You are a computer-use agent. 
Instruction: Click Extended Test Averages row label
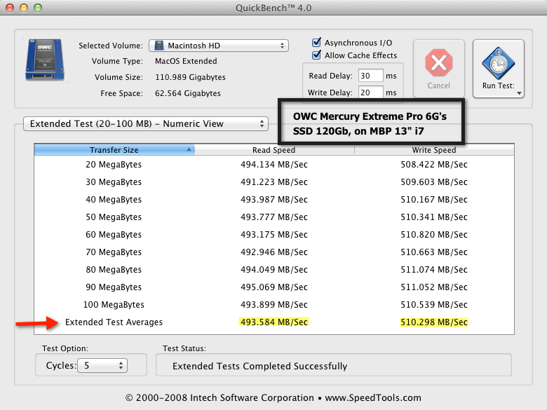(114, 322)
